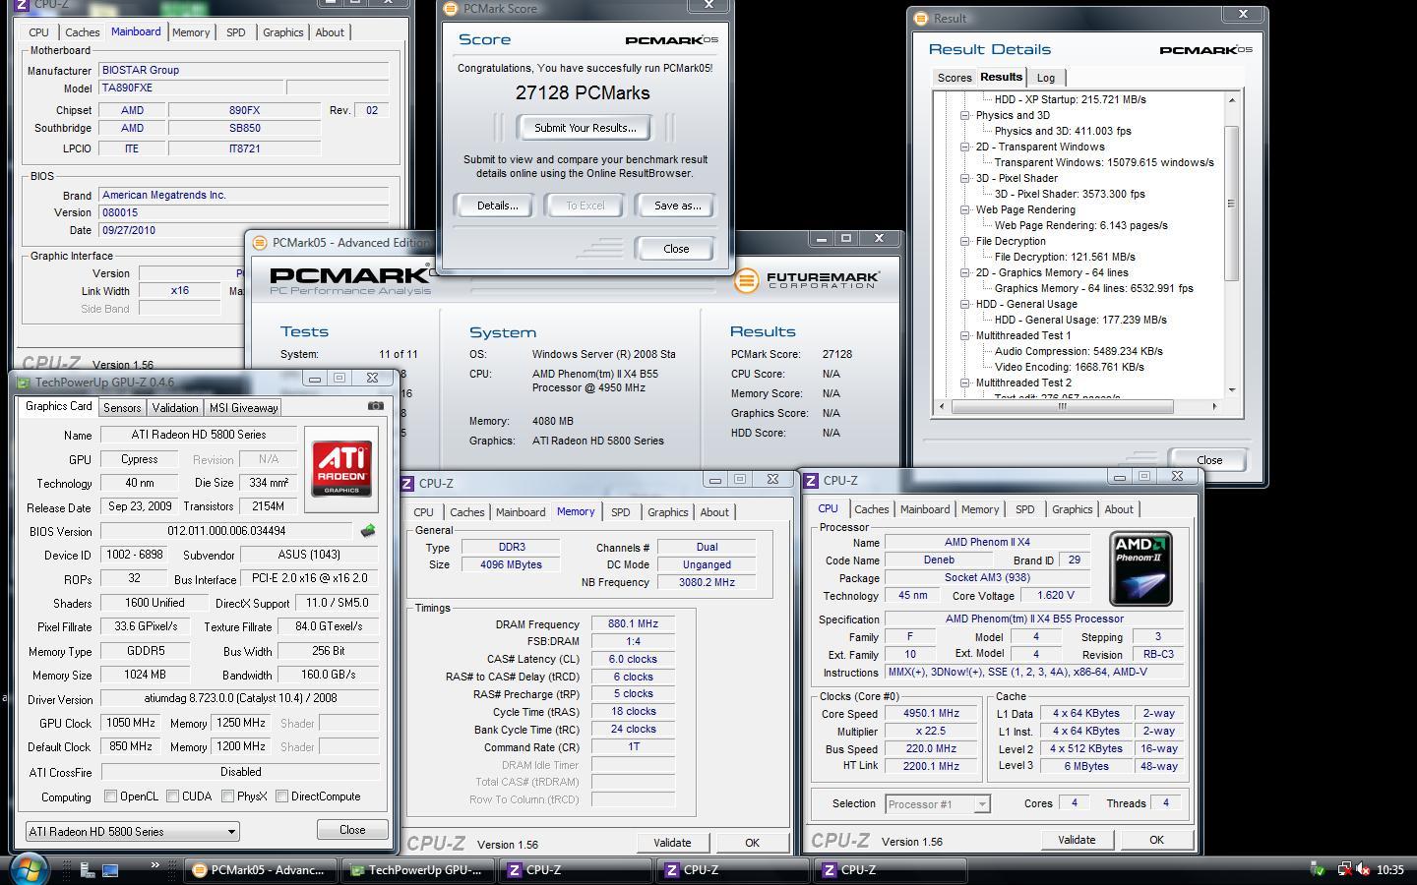1417x885 pixels.
Task: Click the BIOSTAR Group manufacturer field
Action: (244, 71)
